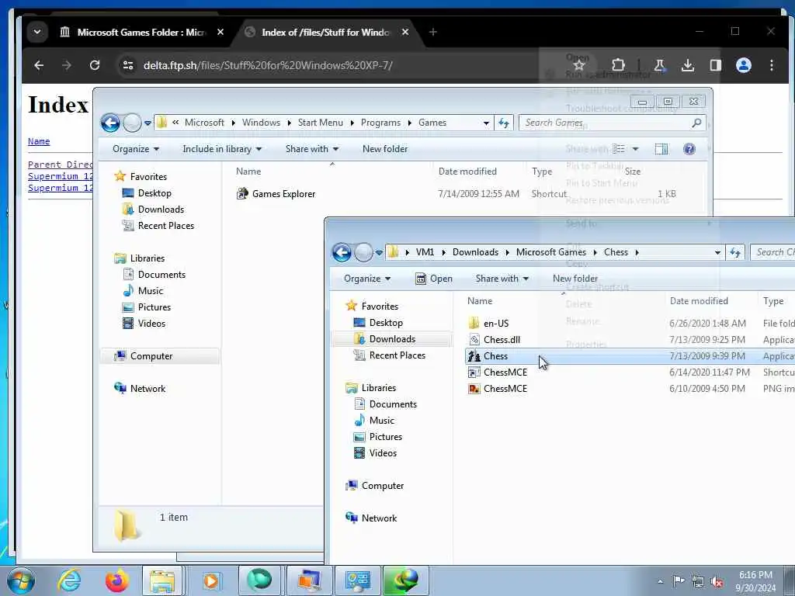Expand address dropdown in Games window

(486, 123)
